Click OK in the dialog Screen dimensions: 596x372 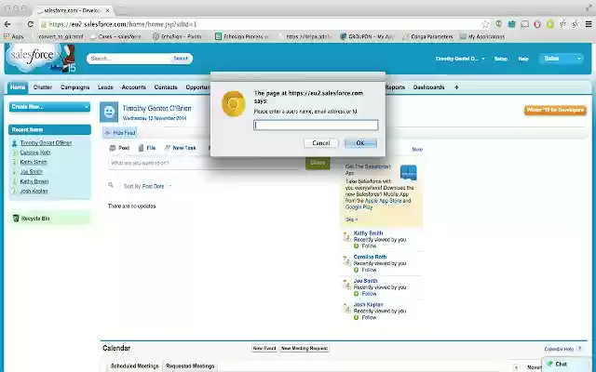click(x=360, y=143)
